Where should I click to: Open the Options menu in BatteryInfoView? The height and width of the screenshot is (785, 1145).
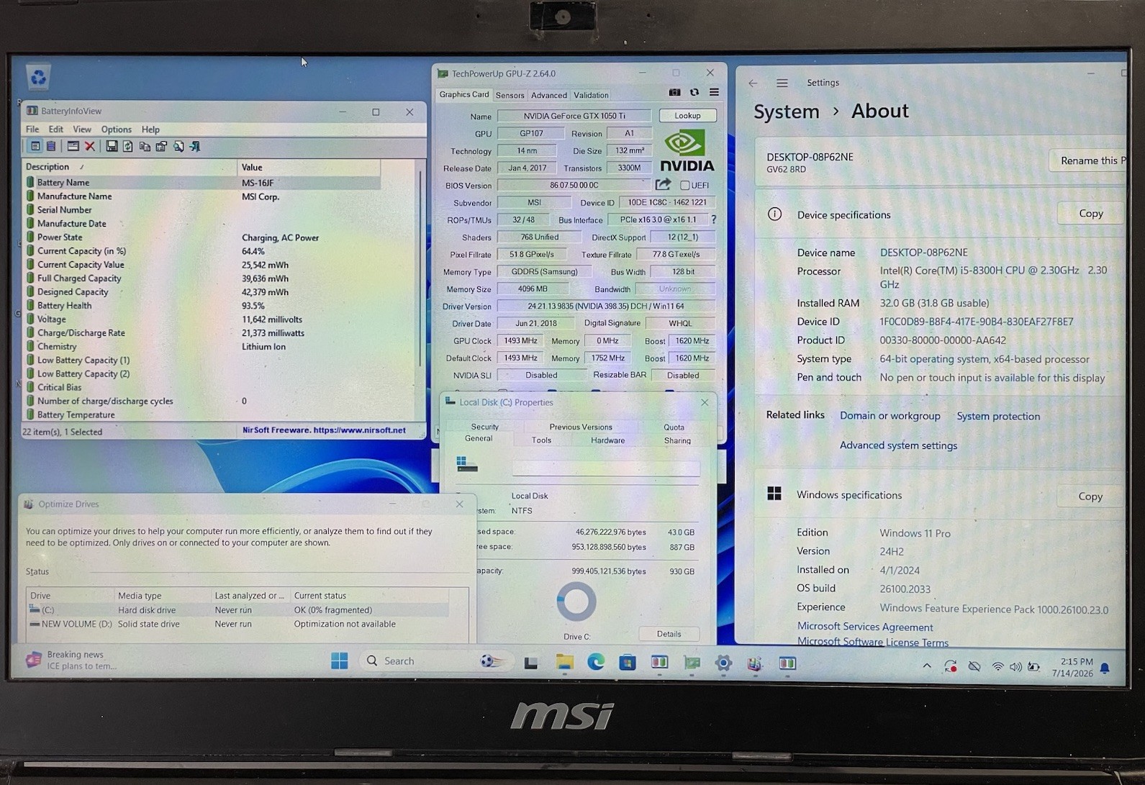(x=116, y=130)
